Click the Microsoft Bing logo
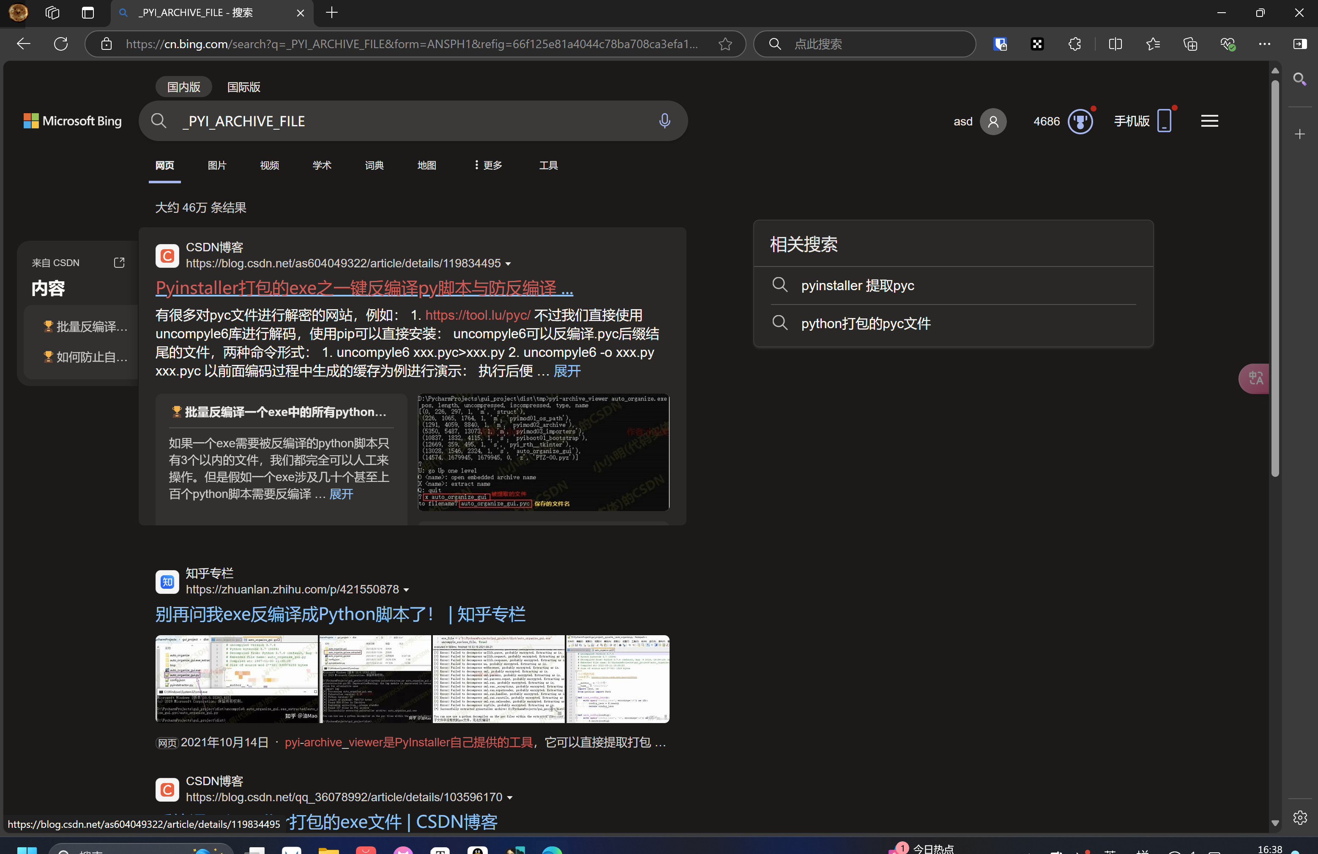1318x854 pixels. [73, 121]
